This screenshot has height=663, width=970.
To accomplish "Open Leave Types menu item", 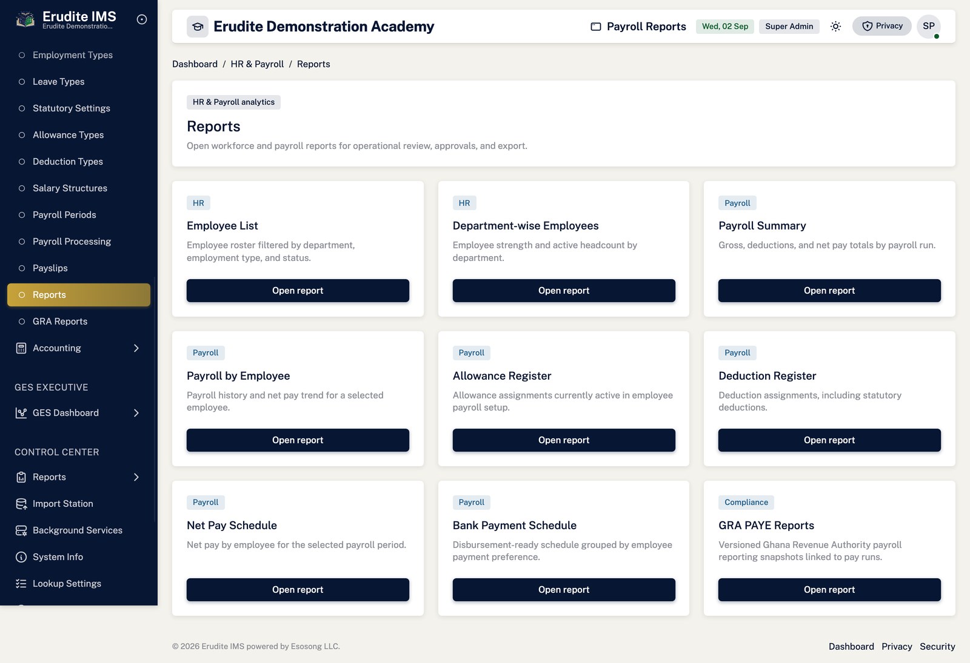I will point(79,82).
